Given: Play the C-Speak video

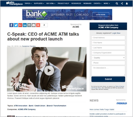Looking at the screenshot, I should coord(49,71).
